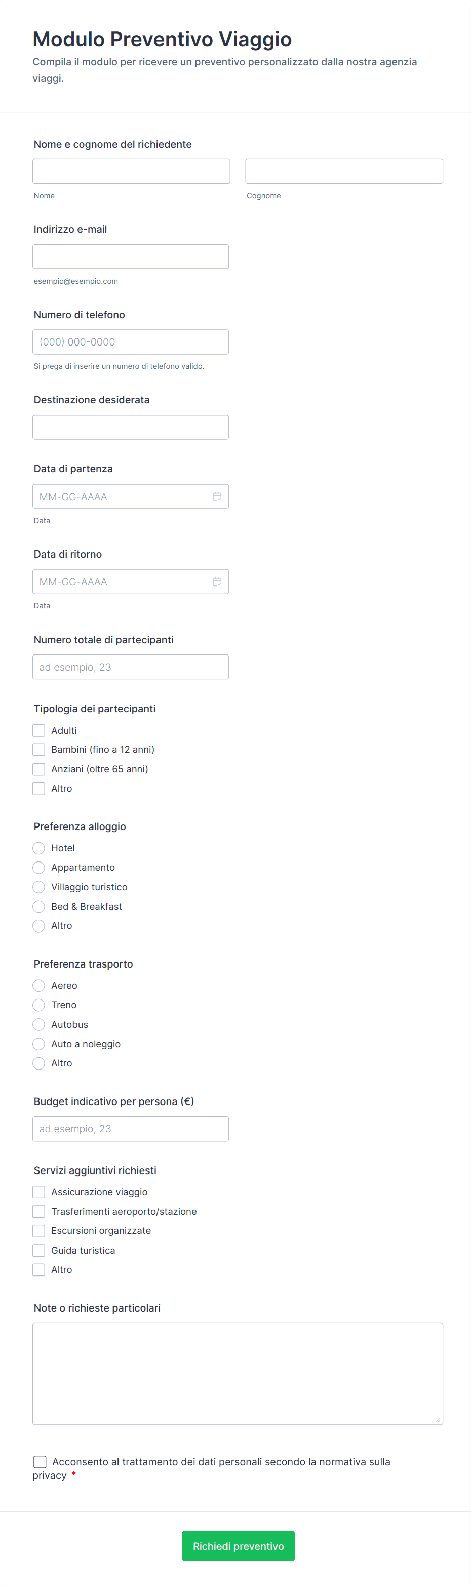Click Note o richieste particolari textarea
The height and width of the screenshot is (1586, 471).
pyautogui.click(x=238, y=1373)
